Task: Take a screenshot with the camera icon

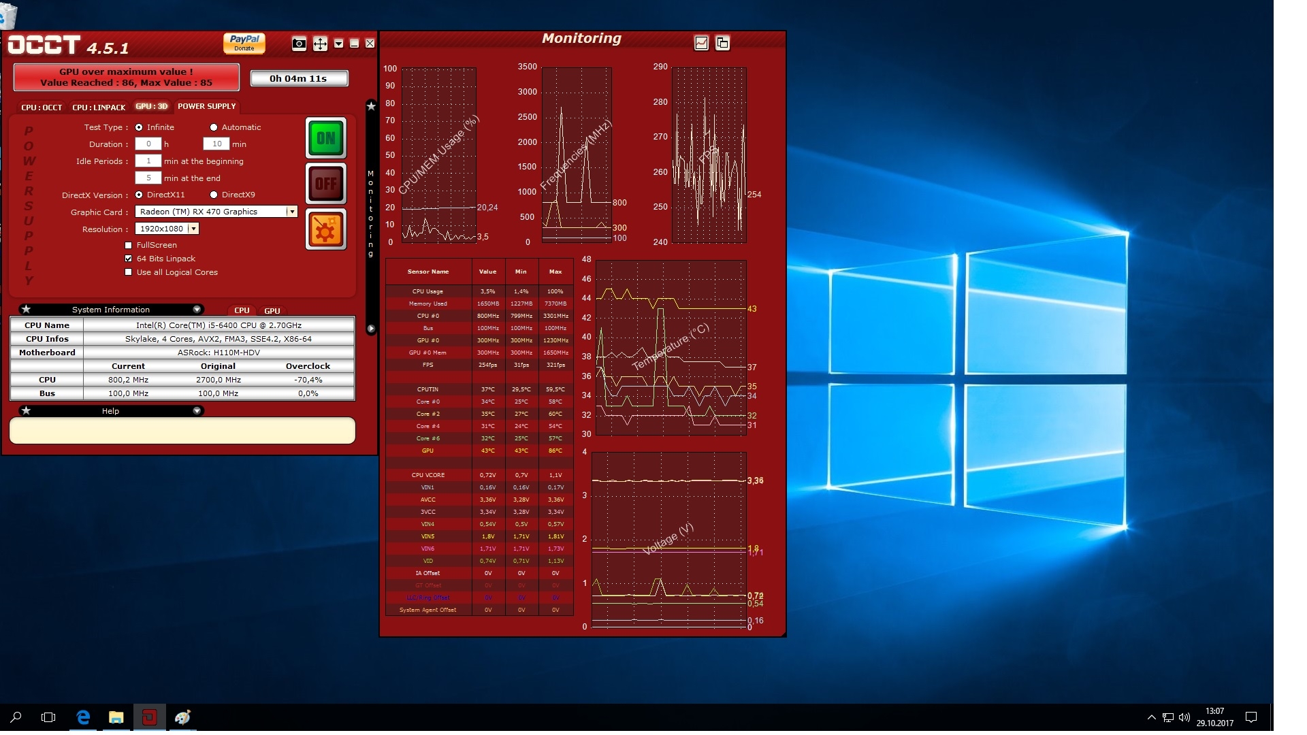Action: (x=299, y=44)
